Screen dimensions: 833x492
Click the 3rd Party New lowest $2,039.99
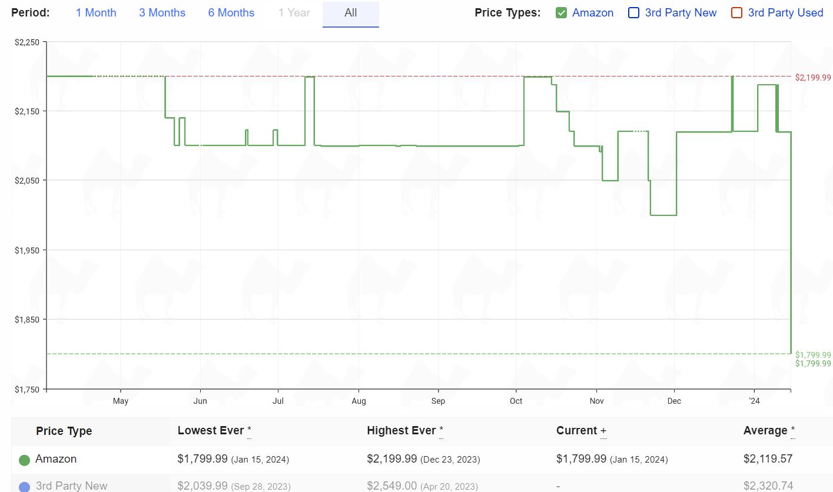pos(203,486)
